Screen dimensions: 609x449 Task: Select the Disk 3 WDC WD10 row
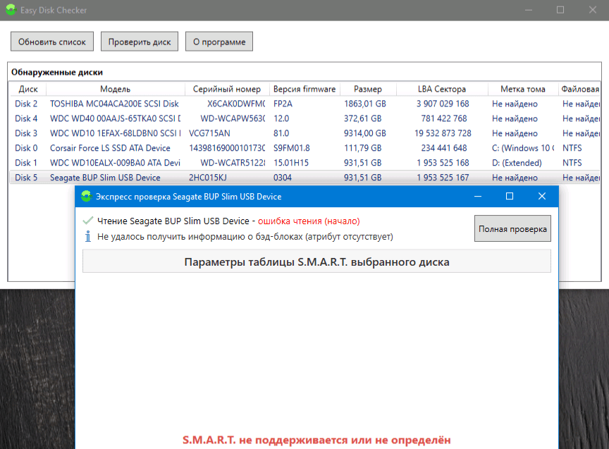click(x=113, y=133)
